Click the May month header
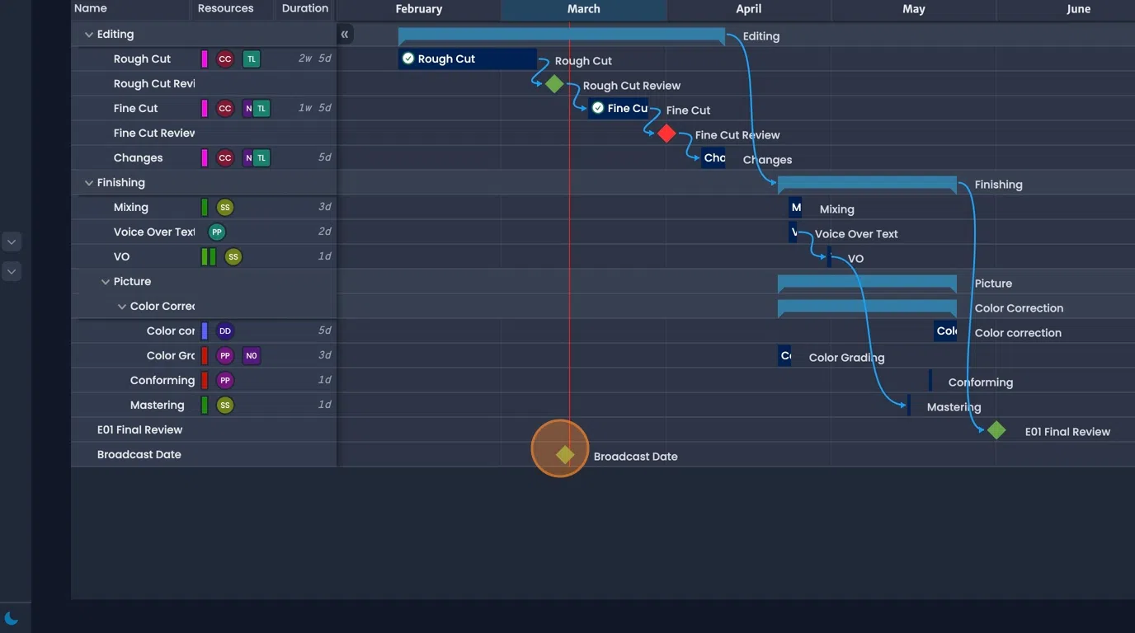 (914, 9)
